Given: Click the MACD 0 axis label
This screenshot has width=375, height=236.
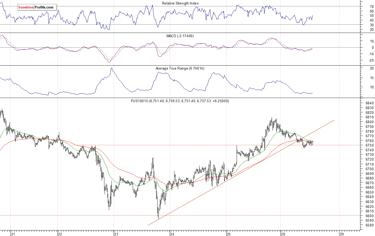Looking at the screenshot, I should pos(373,48).
